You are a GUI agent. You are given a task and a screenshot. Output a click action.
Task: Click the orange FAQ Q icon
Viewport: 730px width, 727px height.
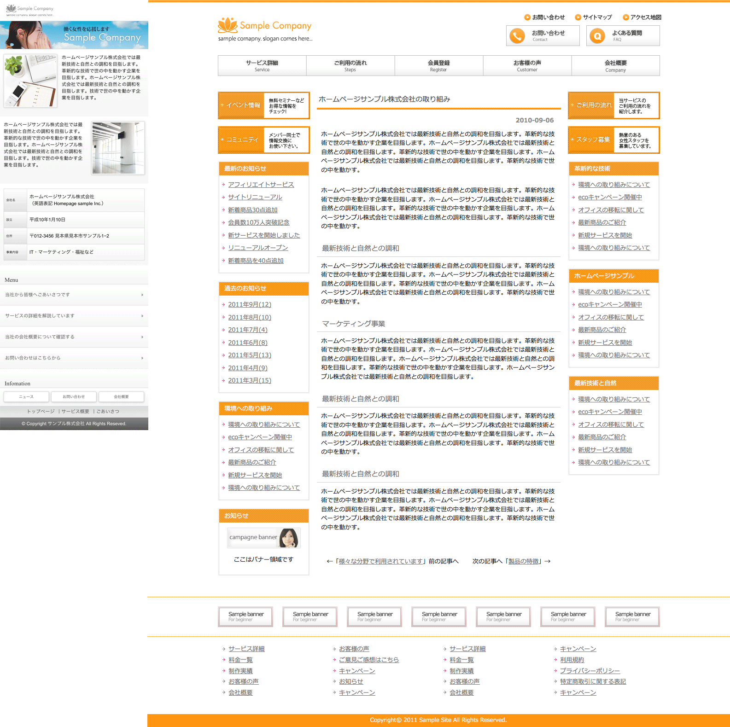tap(597, 36)
